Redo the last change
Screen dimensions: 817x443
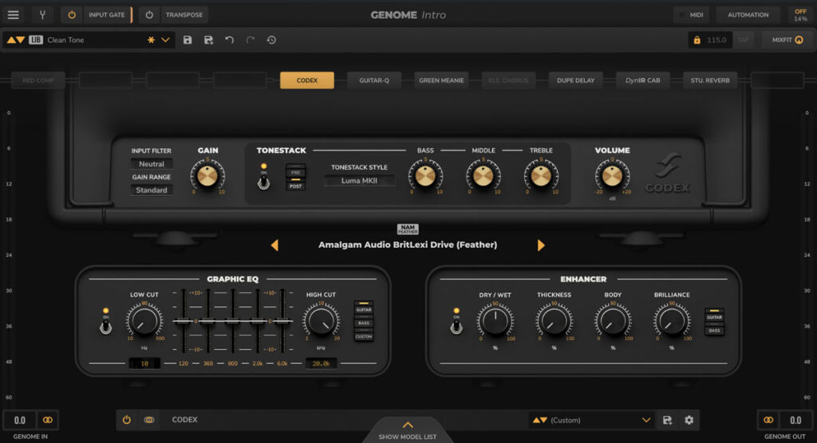(x=250, y=40)
